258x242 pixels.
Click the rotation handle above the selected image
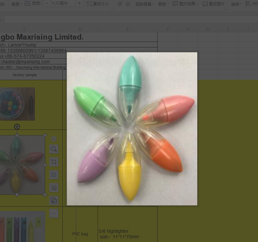[17, 127]
